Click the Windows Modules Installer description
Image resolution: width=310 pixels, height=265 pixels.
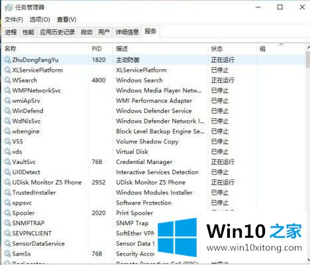pos(154,193)
